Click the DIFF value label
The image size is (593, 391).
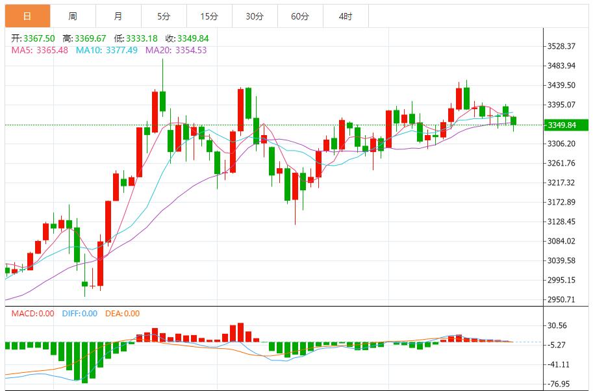pyautogui.click(x=80, y=314)
